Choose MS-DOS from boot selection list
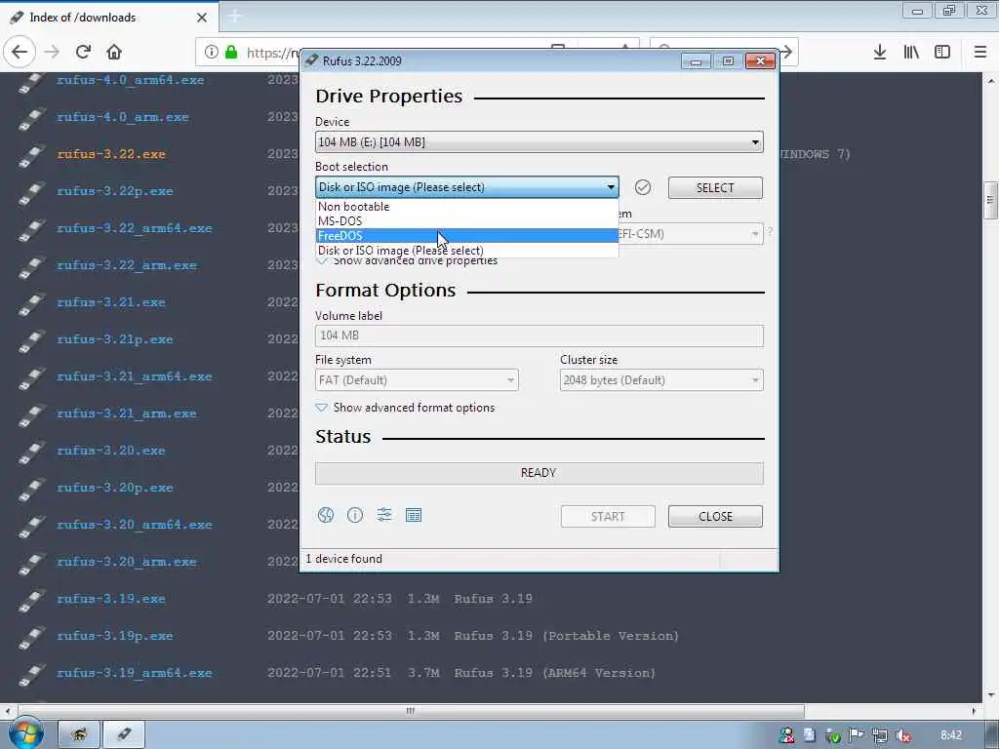Image resolution: width=999 pixels, height=749 pixels. [x=467, y=221]
